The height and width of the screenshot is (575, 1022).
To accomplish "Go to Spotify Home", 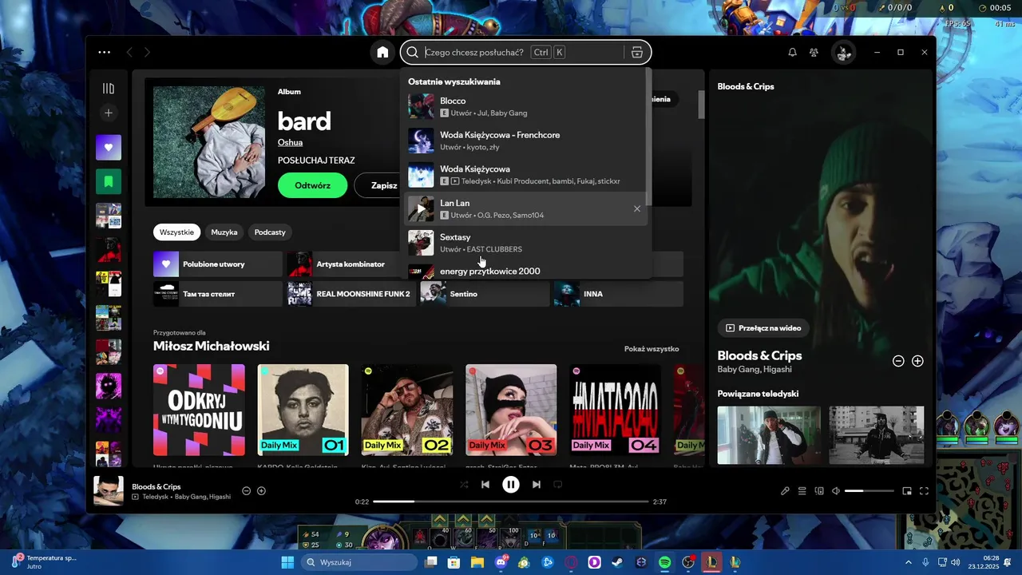I will point(382,52).
